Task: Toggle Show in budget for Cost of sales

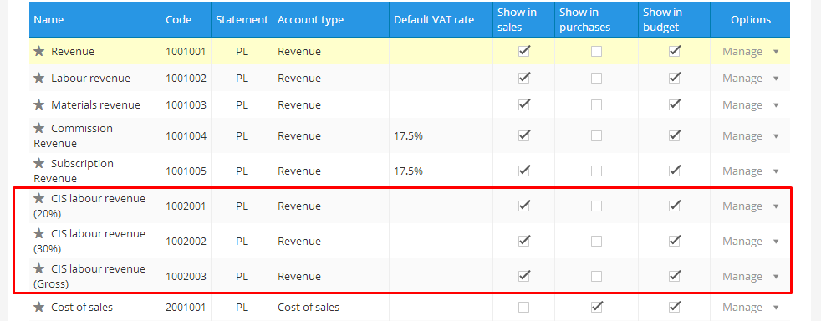Action: 675,307
